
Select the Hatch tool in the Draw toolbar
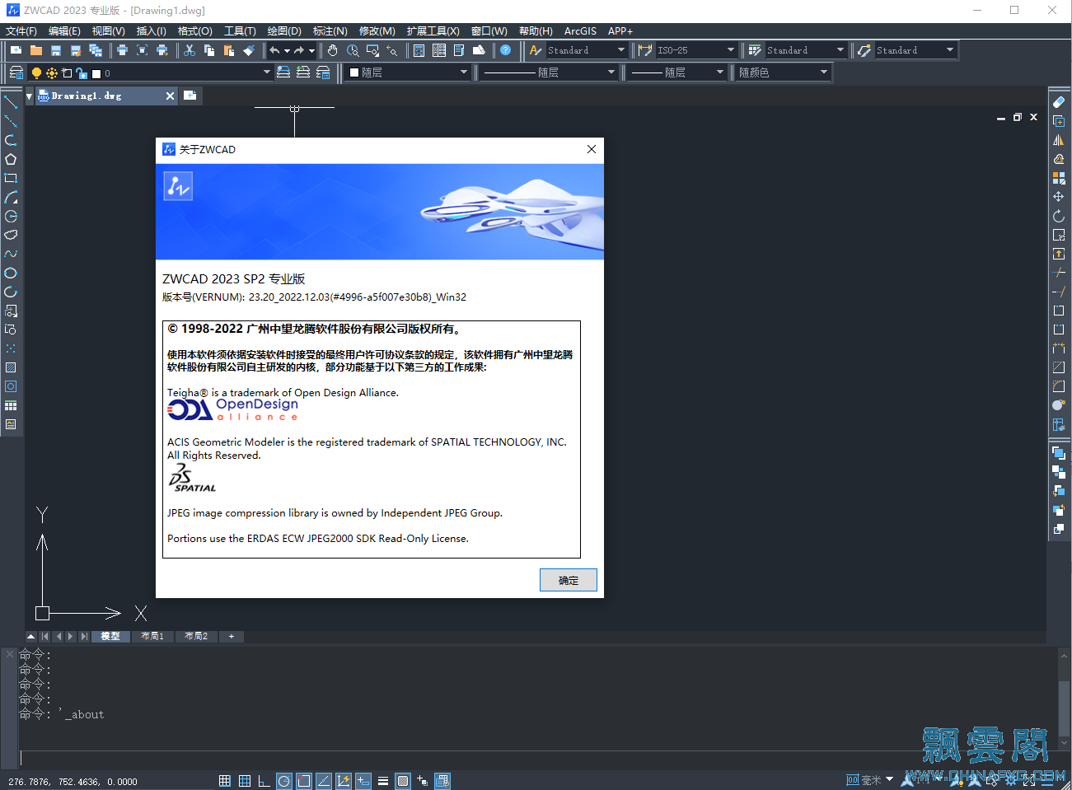pyautogui.click(x=11, y=367)
